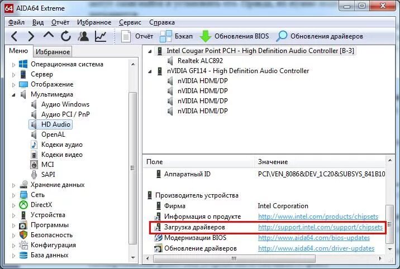Select Аудио Windows in the tree
400x269 pixels.
click(65, 104)
